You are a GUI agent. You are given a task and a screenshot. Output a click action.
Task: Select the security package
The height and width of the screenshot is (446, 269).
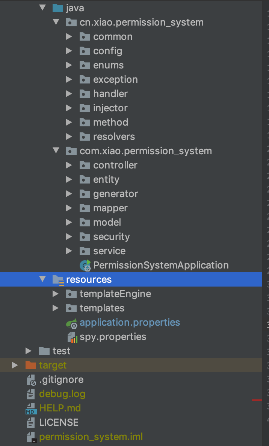click(x=111, y=237)
